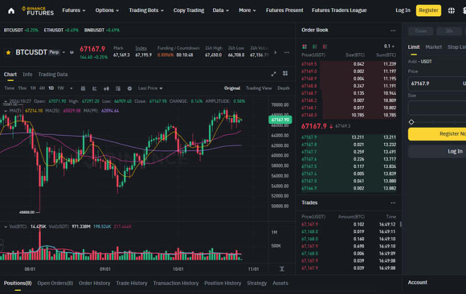The width and height of the screenshot is (466, 294).
Task: Open ticker bar three-dot menu
Action: click(287, 52)
